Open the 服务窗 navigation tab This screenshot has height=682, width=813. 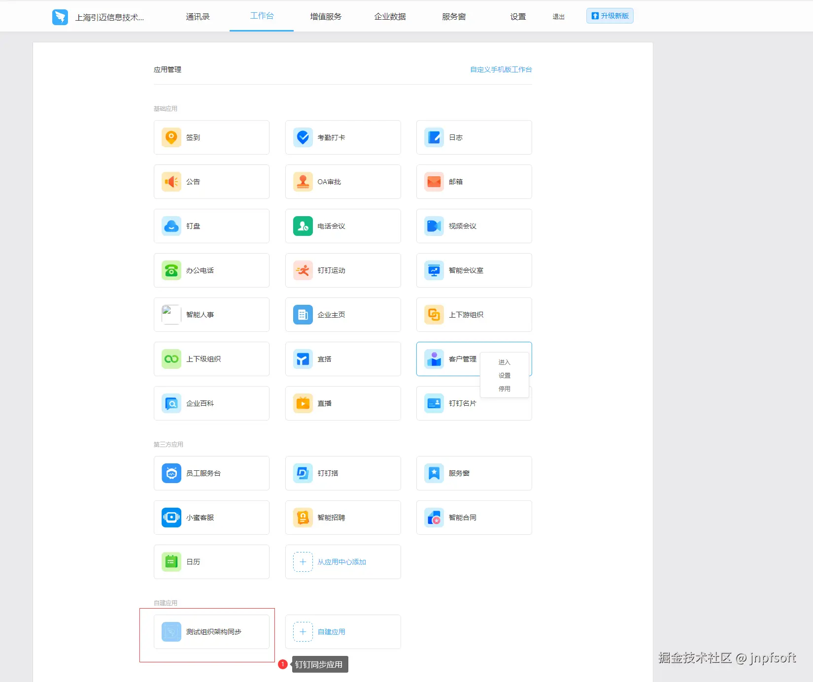click(x=454, y=17)
